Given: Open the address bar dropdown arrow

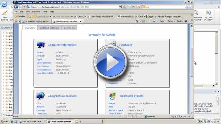Looking at the screenshot, I should (x=120, y=7).
